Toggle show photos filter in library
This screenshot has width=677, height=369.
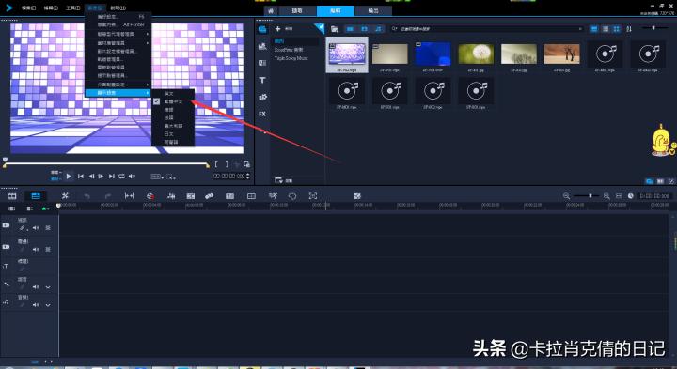[x=365, y=29]
